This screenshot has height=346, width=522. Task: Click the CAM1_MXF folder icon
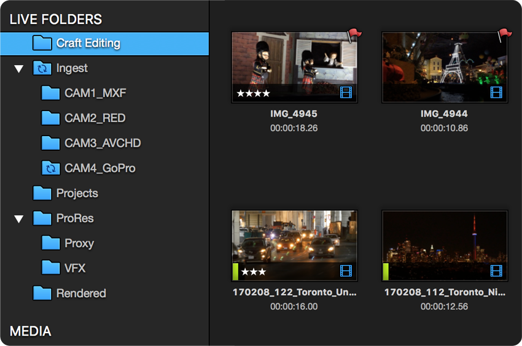[x=50, y=93]
